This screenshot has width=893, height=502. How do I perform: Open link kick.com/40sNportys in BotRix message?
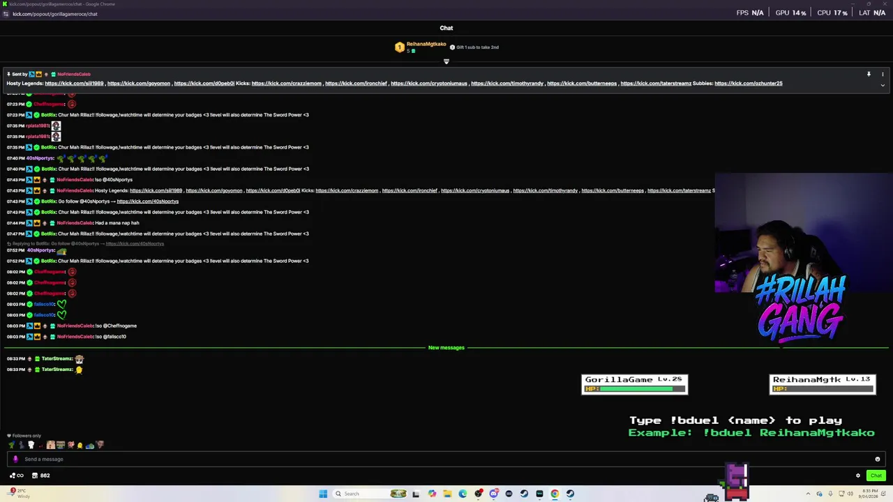148,201
